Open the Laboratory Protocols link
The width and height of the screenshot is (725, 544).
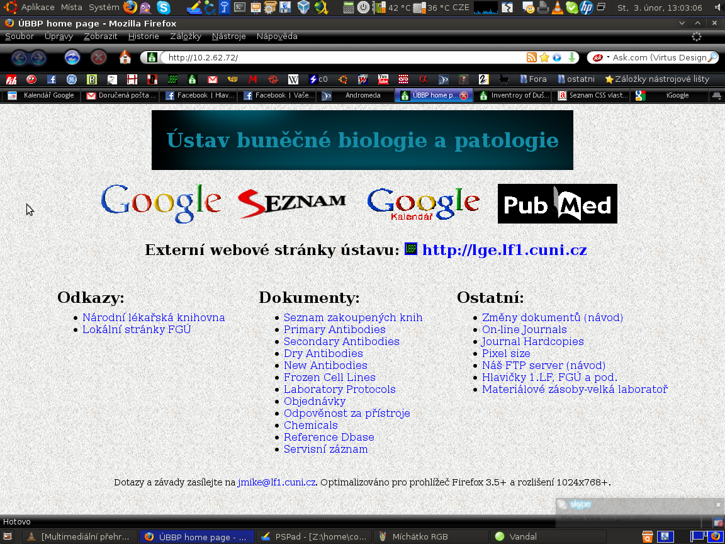339,390
